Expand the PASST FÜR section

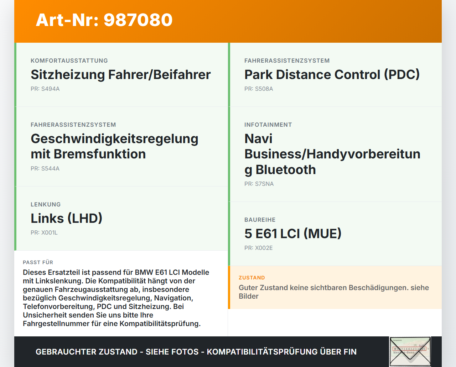click(38, 262)
